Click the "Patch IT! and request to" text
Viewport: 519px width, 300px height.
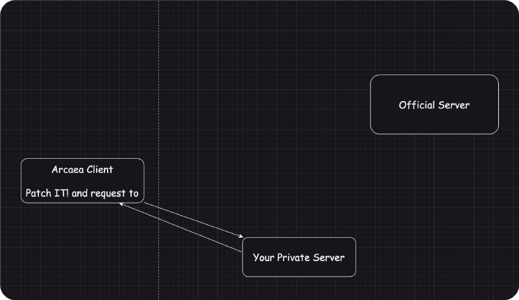(82, 193)
